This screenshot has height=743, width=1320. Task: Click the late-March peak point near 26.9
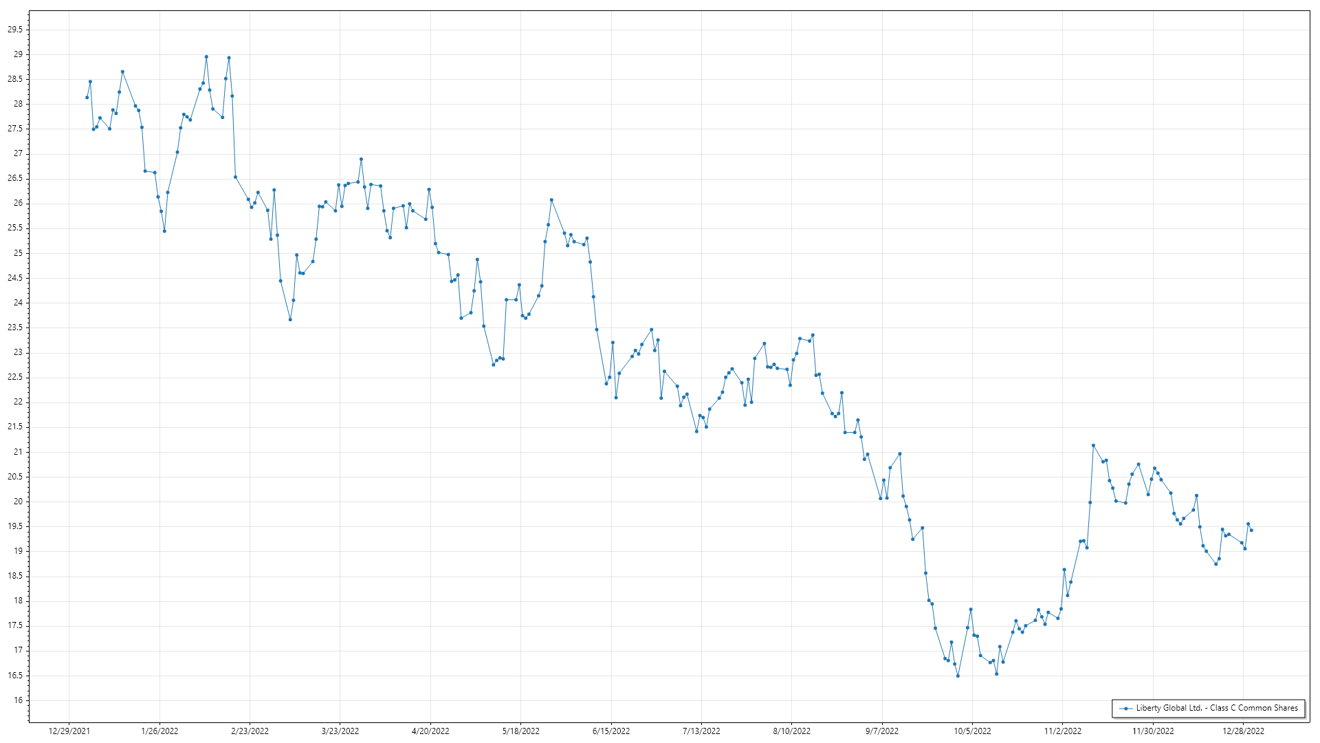(361, 159)
